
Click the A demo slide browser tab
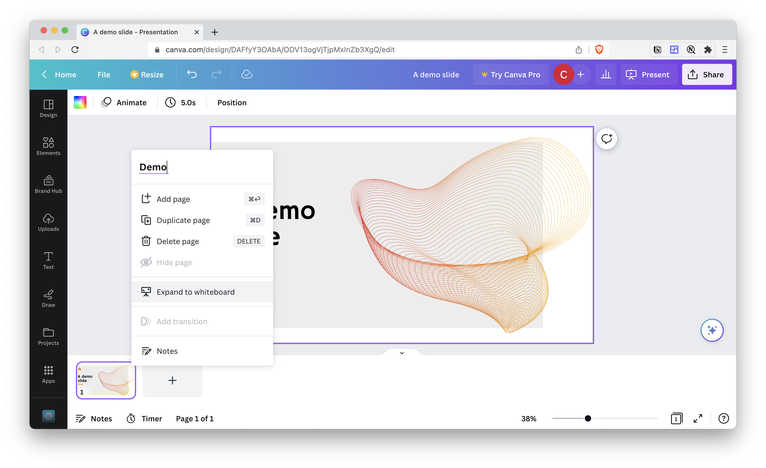click(140, 32)
